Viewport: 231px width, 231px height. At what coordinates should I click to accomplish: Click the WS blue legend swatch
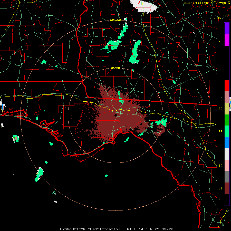tap(227, 143)
